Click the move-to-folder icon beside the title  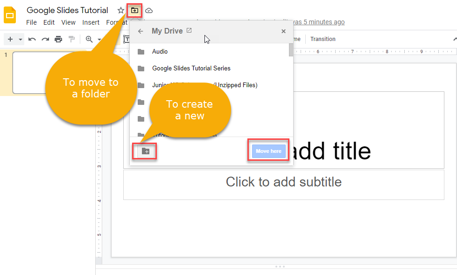134,10
